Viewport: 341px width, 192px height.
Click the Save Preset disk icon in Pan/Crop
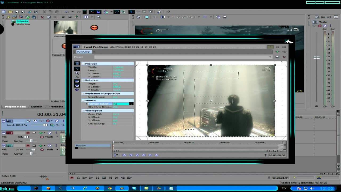pyautogui.click(x=277, y=57)
